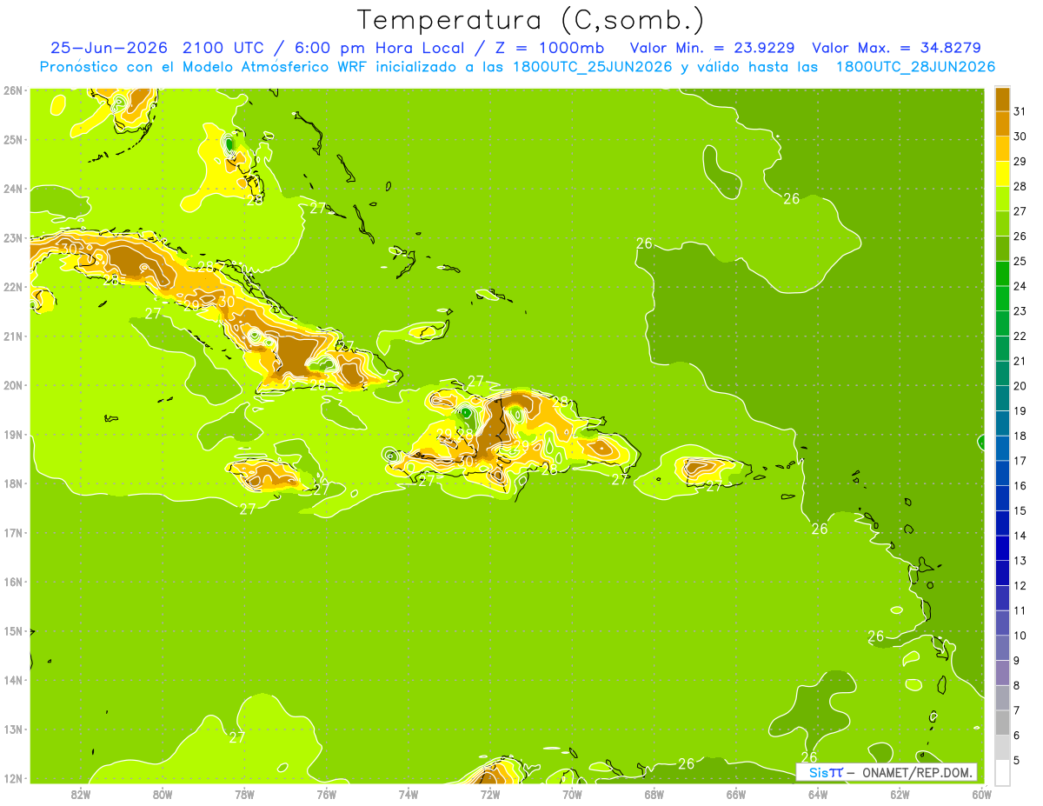Click the latitude label "13N"
The image size is (1043, 806).
pyautogui.click(x=13, y=729)
